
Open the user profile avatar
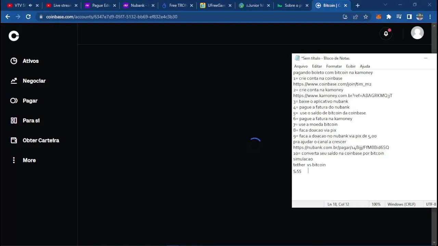pyautogui.click(x=417, y=33)
